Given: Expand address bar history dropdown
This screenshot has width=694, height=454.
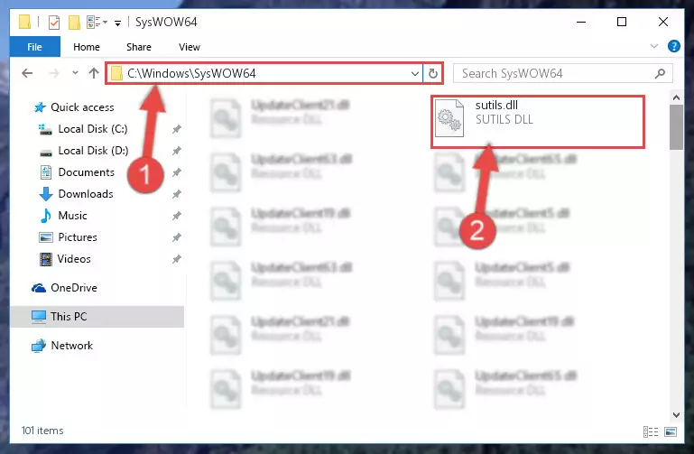Looking at the screenshot, I should (x=415, y=73).
